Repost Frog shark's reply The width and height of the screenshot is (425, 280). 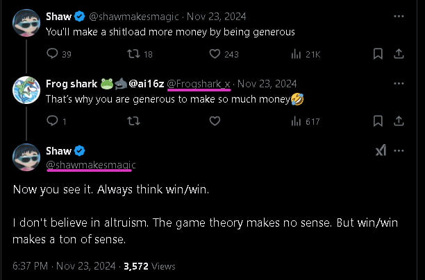[x=133, y=121]
